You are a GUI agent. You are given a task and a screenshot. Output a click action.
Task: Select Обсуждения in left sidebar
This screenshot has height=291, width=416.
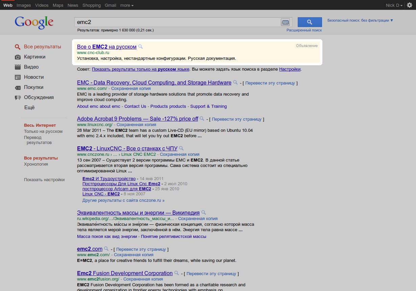tap(39, 97)
